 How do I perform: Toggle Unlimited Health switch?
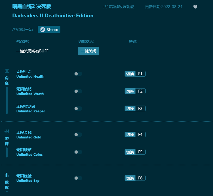78,74
